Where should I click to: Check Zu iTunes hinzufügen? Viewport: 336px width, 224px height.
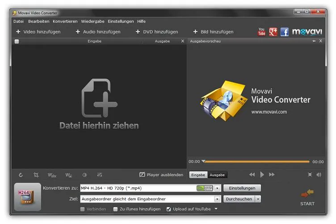click(x=115, y=209)
